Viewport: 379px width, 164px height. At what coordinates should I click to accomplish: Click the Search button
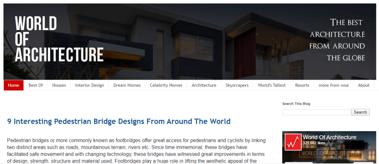coord(360,112)
